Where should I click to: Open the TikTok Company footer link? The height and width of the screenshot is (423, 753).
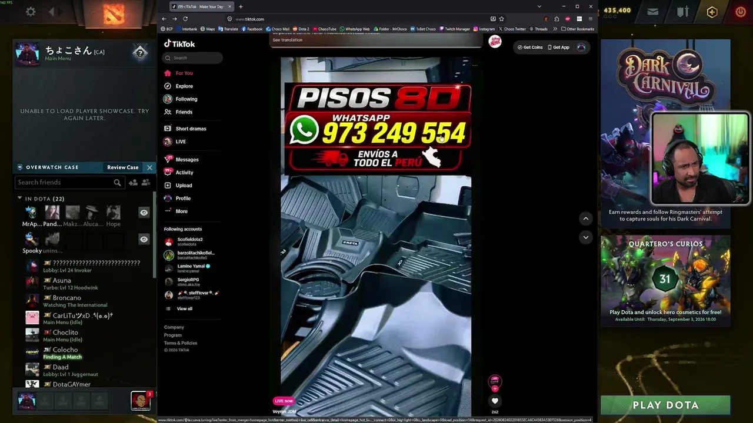point(174,327)
